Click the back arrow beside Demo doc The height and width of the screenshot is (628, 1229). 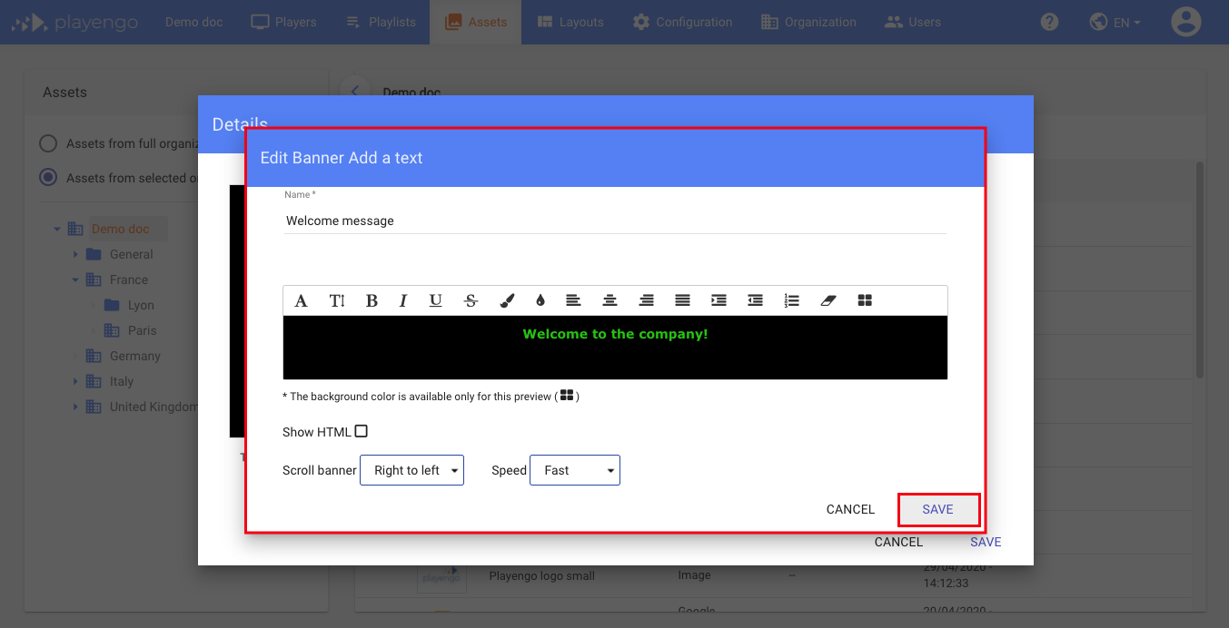click(x=355, y=91)
